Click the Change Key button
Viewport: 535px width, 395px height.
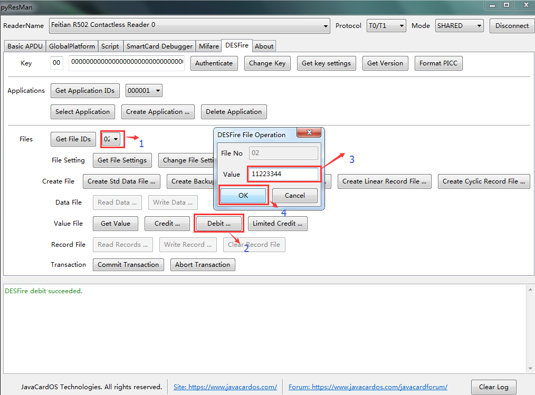267,63
